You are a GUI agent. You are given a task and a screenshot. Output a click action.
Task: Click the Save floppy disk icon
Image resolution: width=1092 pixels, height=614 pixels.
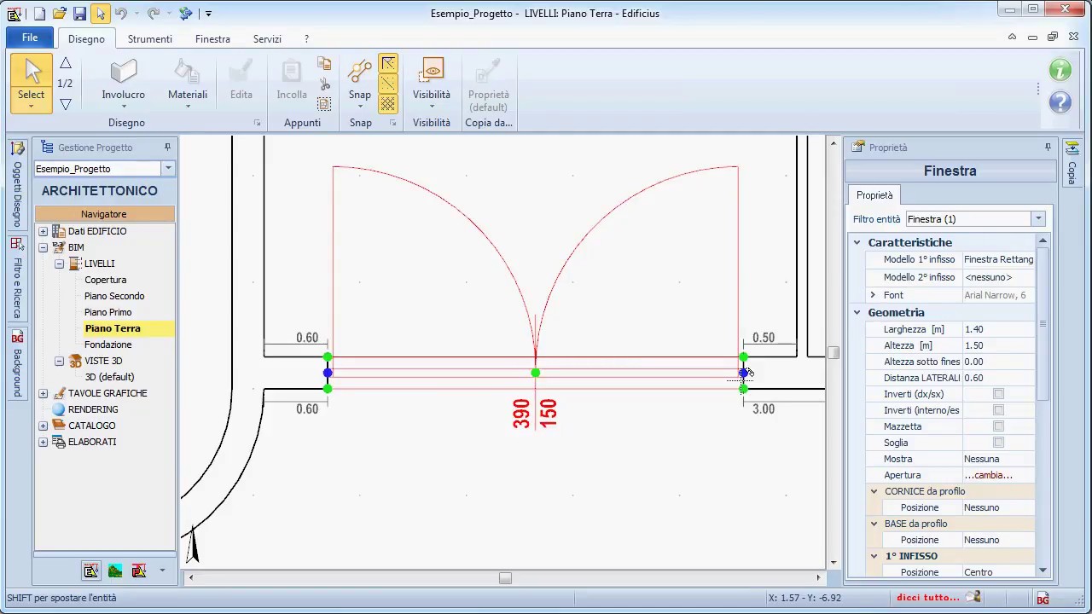tap(79, 14)
